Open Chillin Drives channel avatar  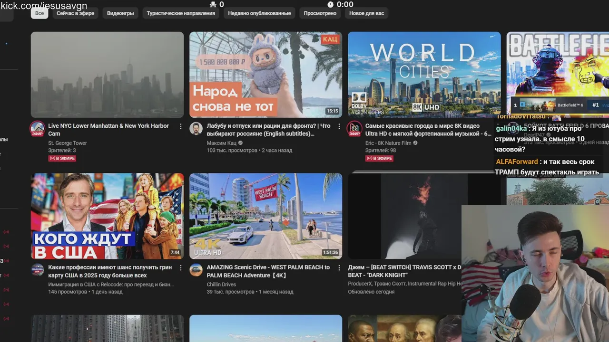(x=196, y=270)
